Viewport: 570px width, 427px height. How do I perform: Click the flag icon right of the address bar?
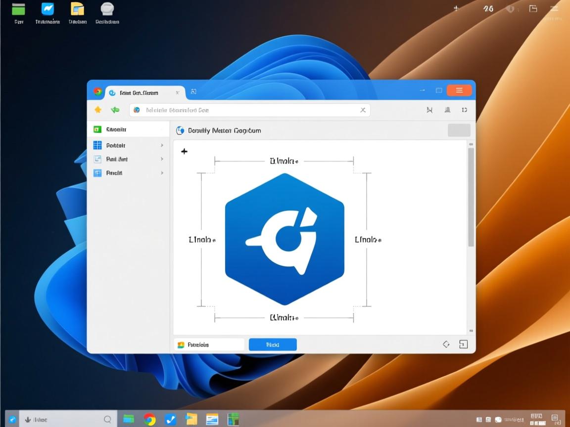tap(429, 110)
